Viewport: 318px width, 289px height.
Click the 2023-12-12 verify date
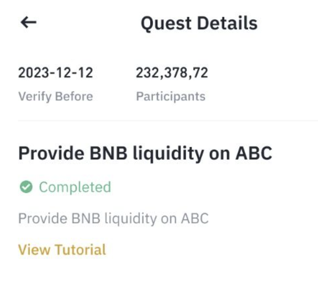[x=56, y=73]
